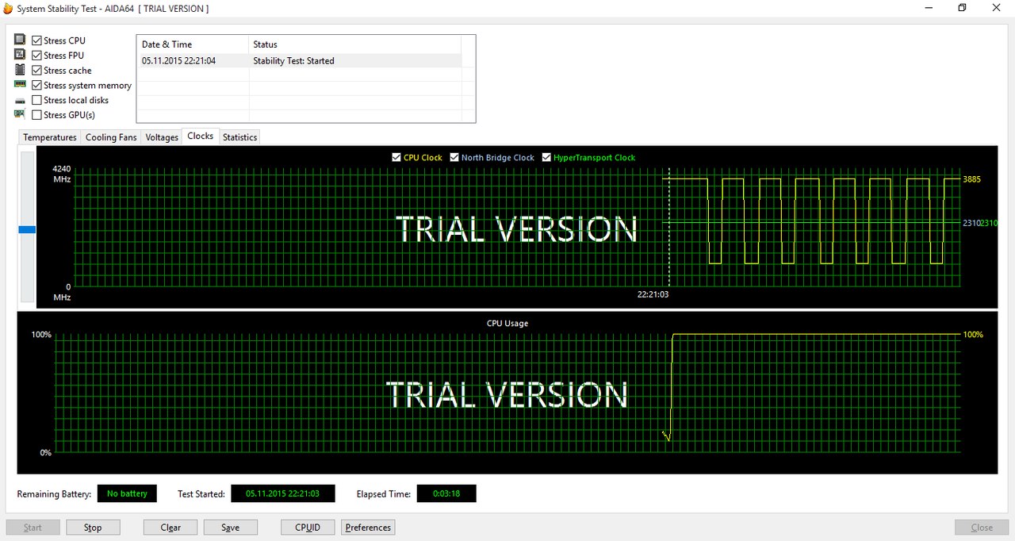Image resolution: width=1015 pixels, height=541 pixels.
Task: Click the disk drive icon beside Stress local disks
Action: coord(20,101)
